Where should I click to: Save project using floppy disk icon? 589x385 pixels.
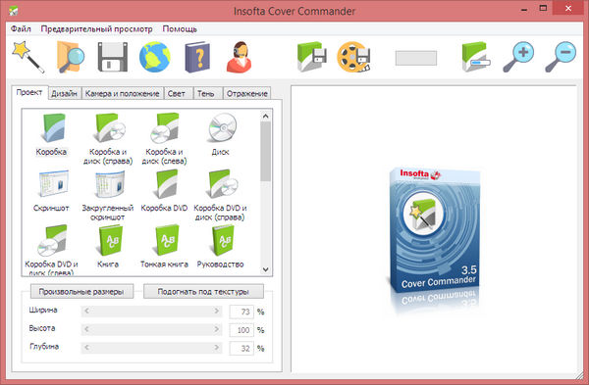(113, 57)
